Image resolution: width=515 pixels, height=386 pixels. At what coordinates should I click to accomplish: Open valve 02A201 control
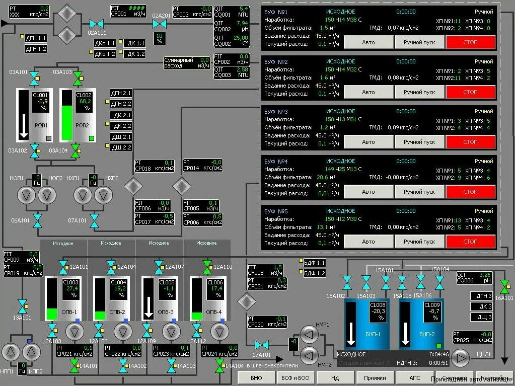159,24
